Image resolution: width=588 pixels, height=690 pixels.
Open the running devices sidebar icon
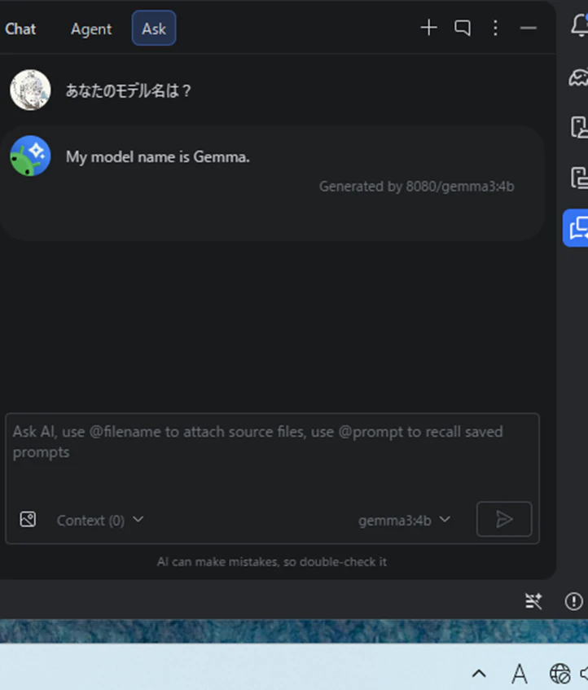[579, 178]
